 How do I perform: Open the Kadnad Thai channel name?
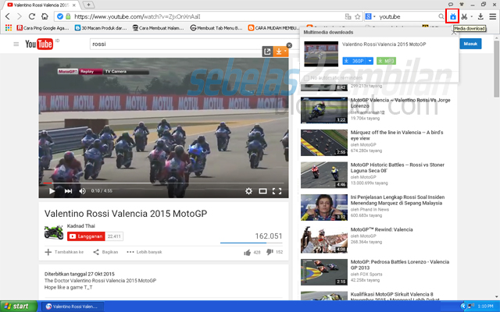[81, 225]
